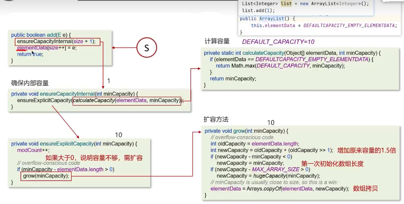Click "// overflow-conscious code" comment in ensureExplicitCapacity
Image resolution: width=404 pixels, height=204 pixels.
pyautogui.click(x=49, y=163)
